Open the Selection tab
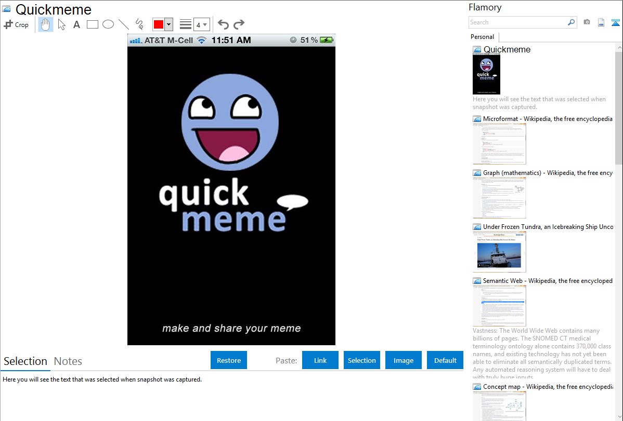The width and height of the screenshot is (623, 421). pos(25,361)
